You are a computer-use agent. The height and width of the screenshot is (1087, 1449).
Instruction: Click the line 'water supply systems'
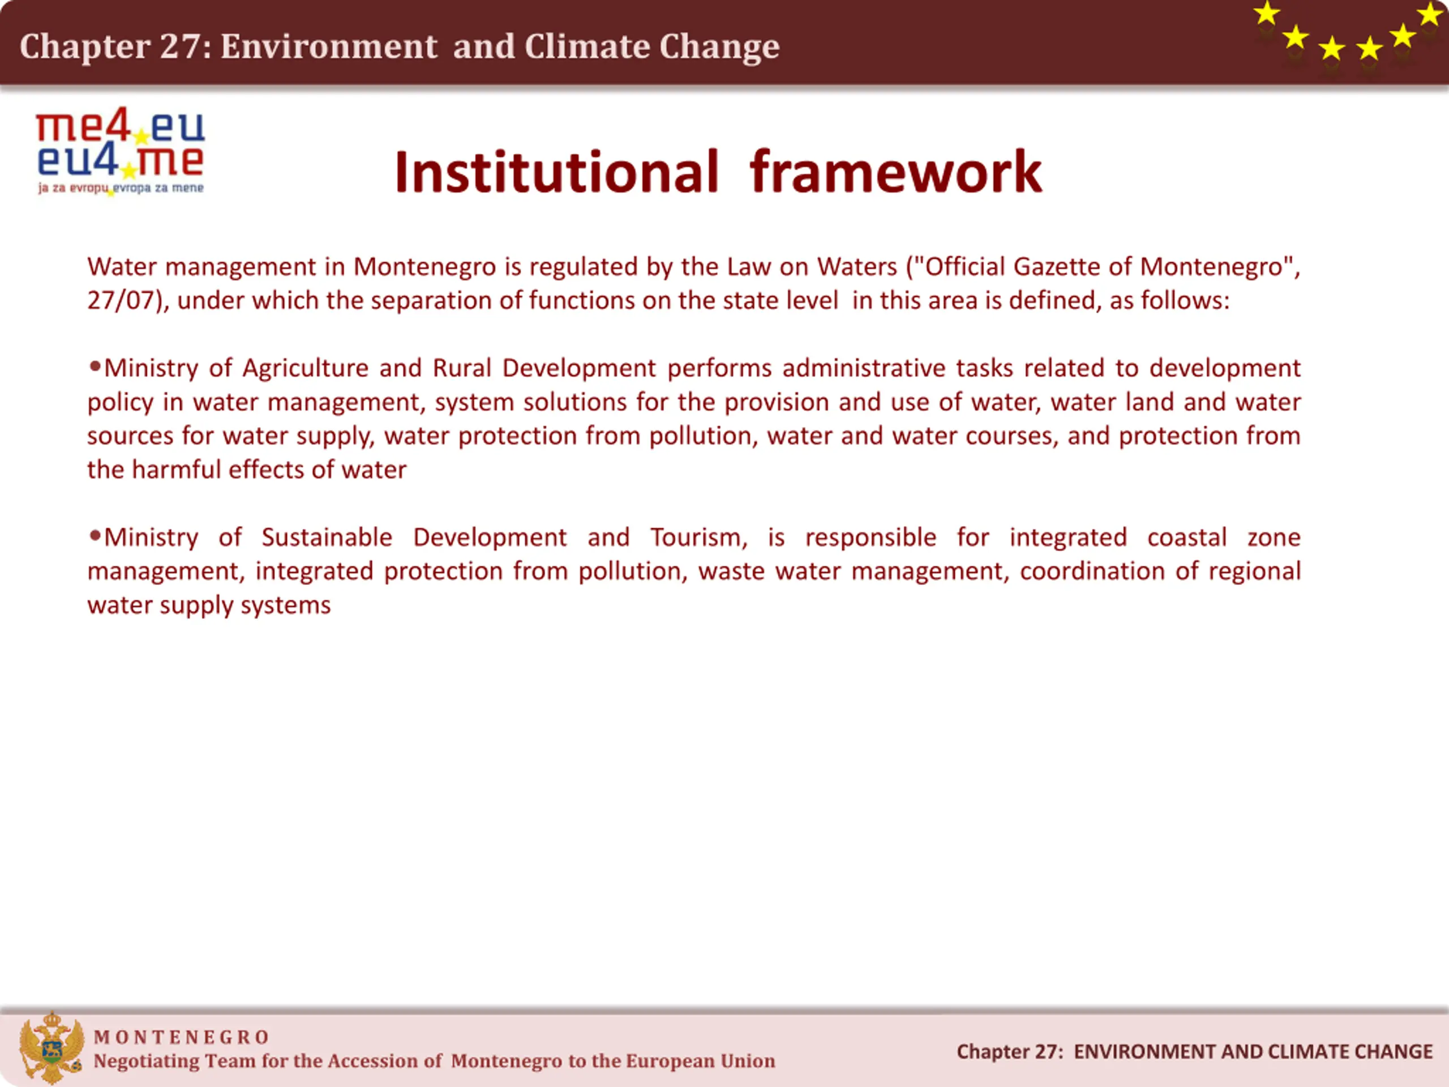[209, 605]
